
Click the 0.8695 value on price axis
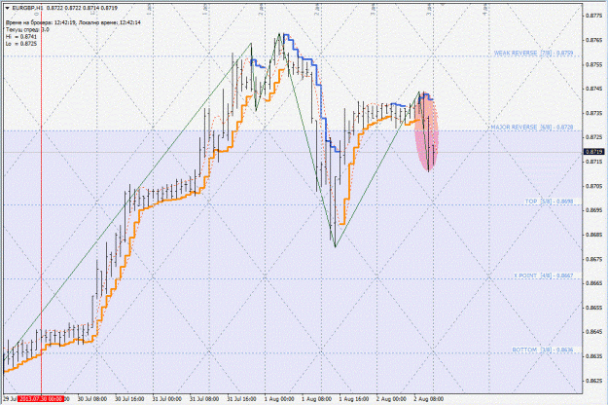594,210
